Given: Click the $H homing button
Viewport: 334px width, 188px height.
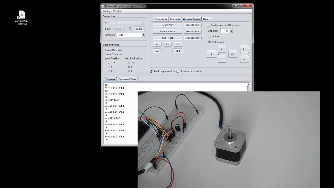Looking at the screenshot, I should (x=157, y=44).
